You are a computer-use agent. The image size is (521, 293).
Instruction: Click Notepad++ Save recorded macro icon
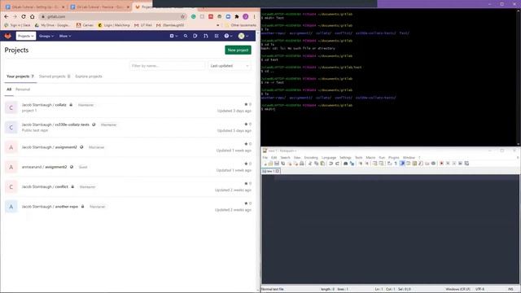coord(466,164)
